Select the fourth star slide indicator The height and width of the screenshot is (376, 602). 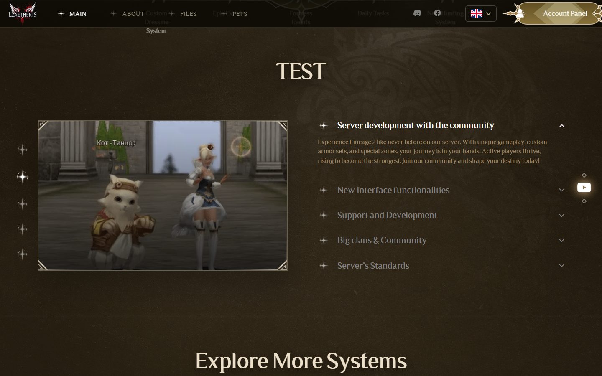(x=22, y=229)
